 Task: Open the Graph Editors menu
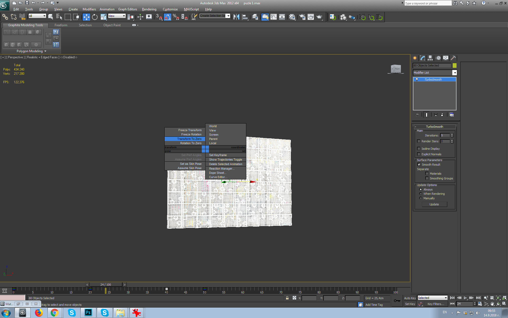128,9
